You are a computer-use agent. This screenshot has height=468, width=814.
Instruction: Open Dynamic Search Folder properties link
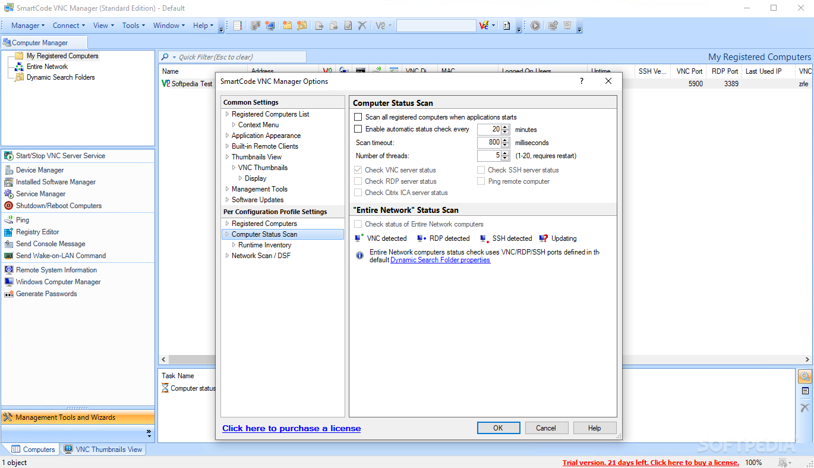tap(440, 260)
